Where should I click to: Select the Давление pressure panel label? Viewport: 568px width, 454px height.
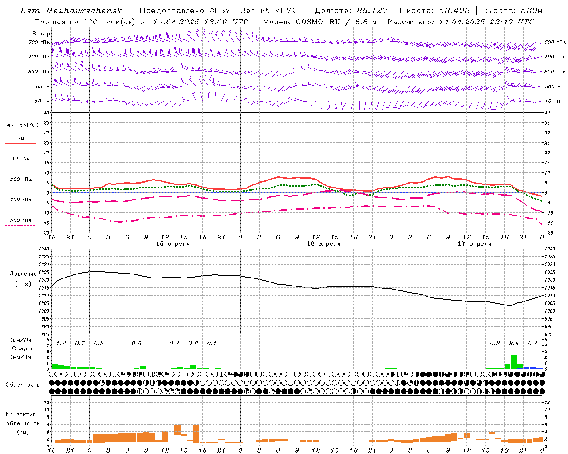click(23, 274)
